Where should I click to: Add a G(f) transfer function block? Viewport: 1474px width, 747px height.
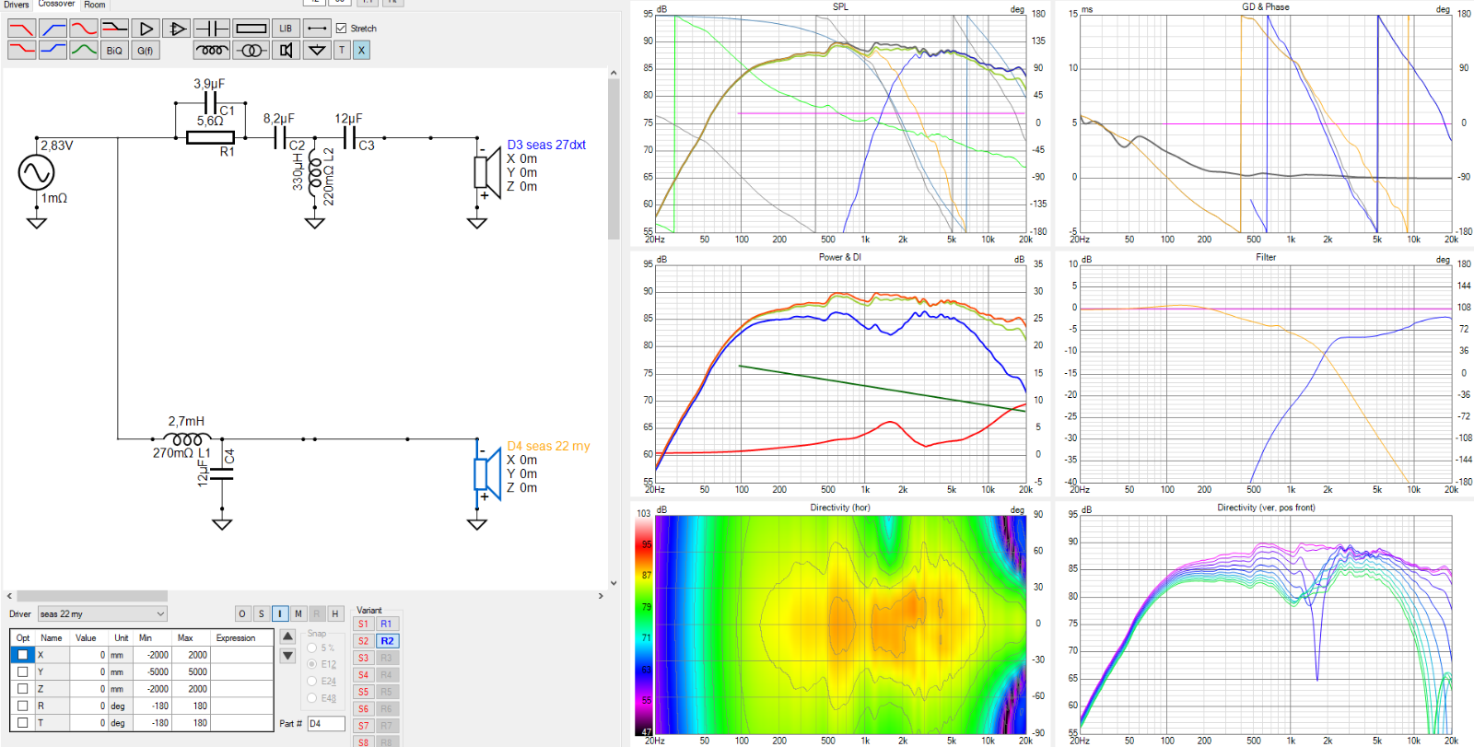pos(146,50)
